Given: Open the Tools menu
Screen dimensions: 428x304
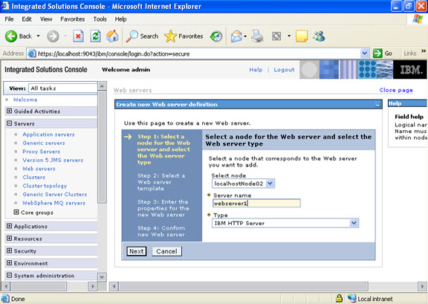Looking at the screenshot, I should coord(100,19).
